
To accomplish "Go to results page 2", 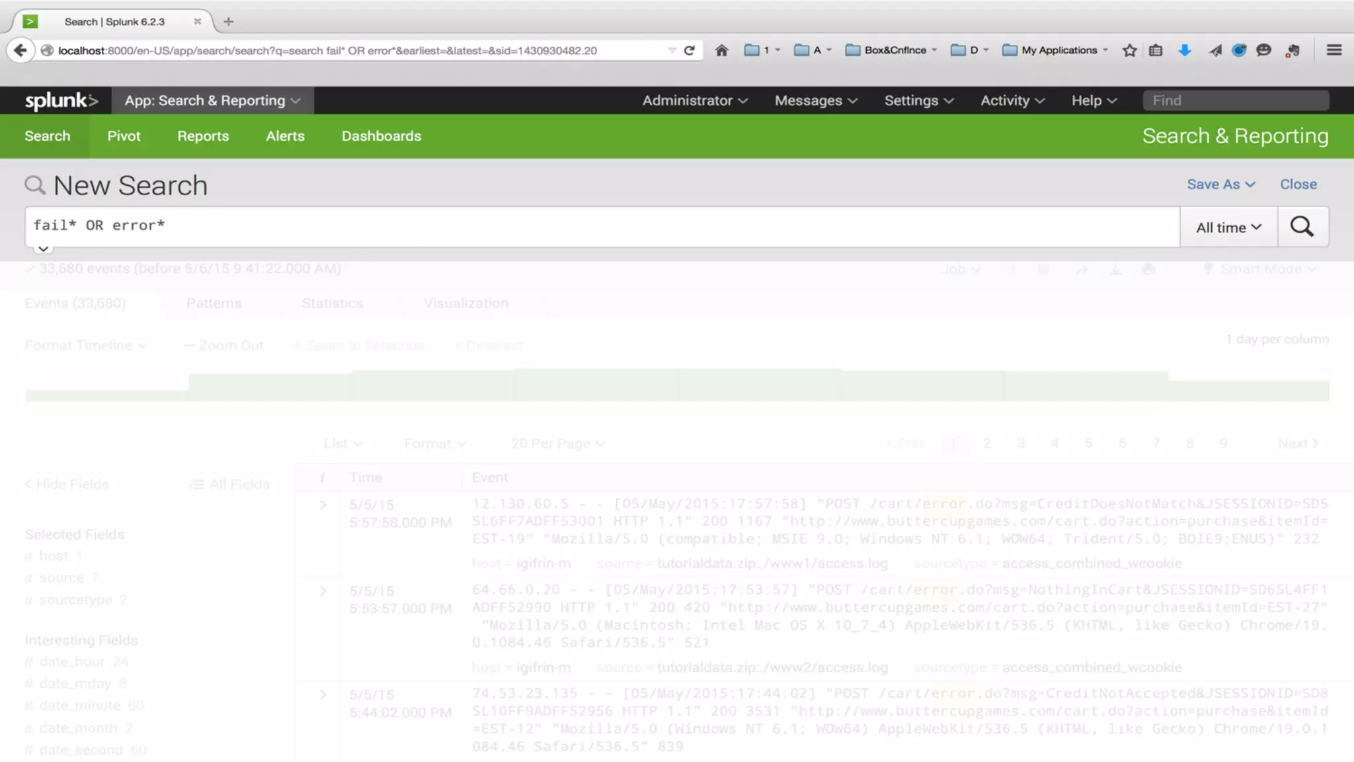I will click(986, 443).
